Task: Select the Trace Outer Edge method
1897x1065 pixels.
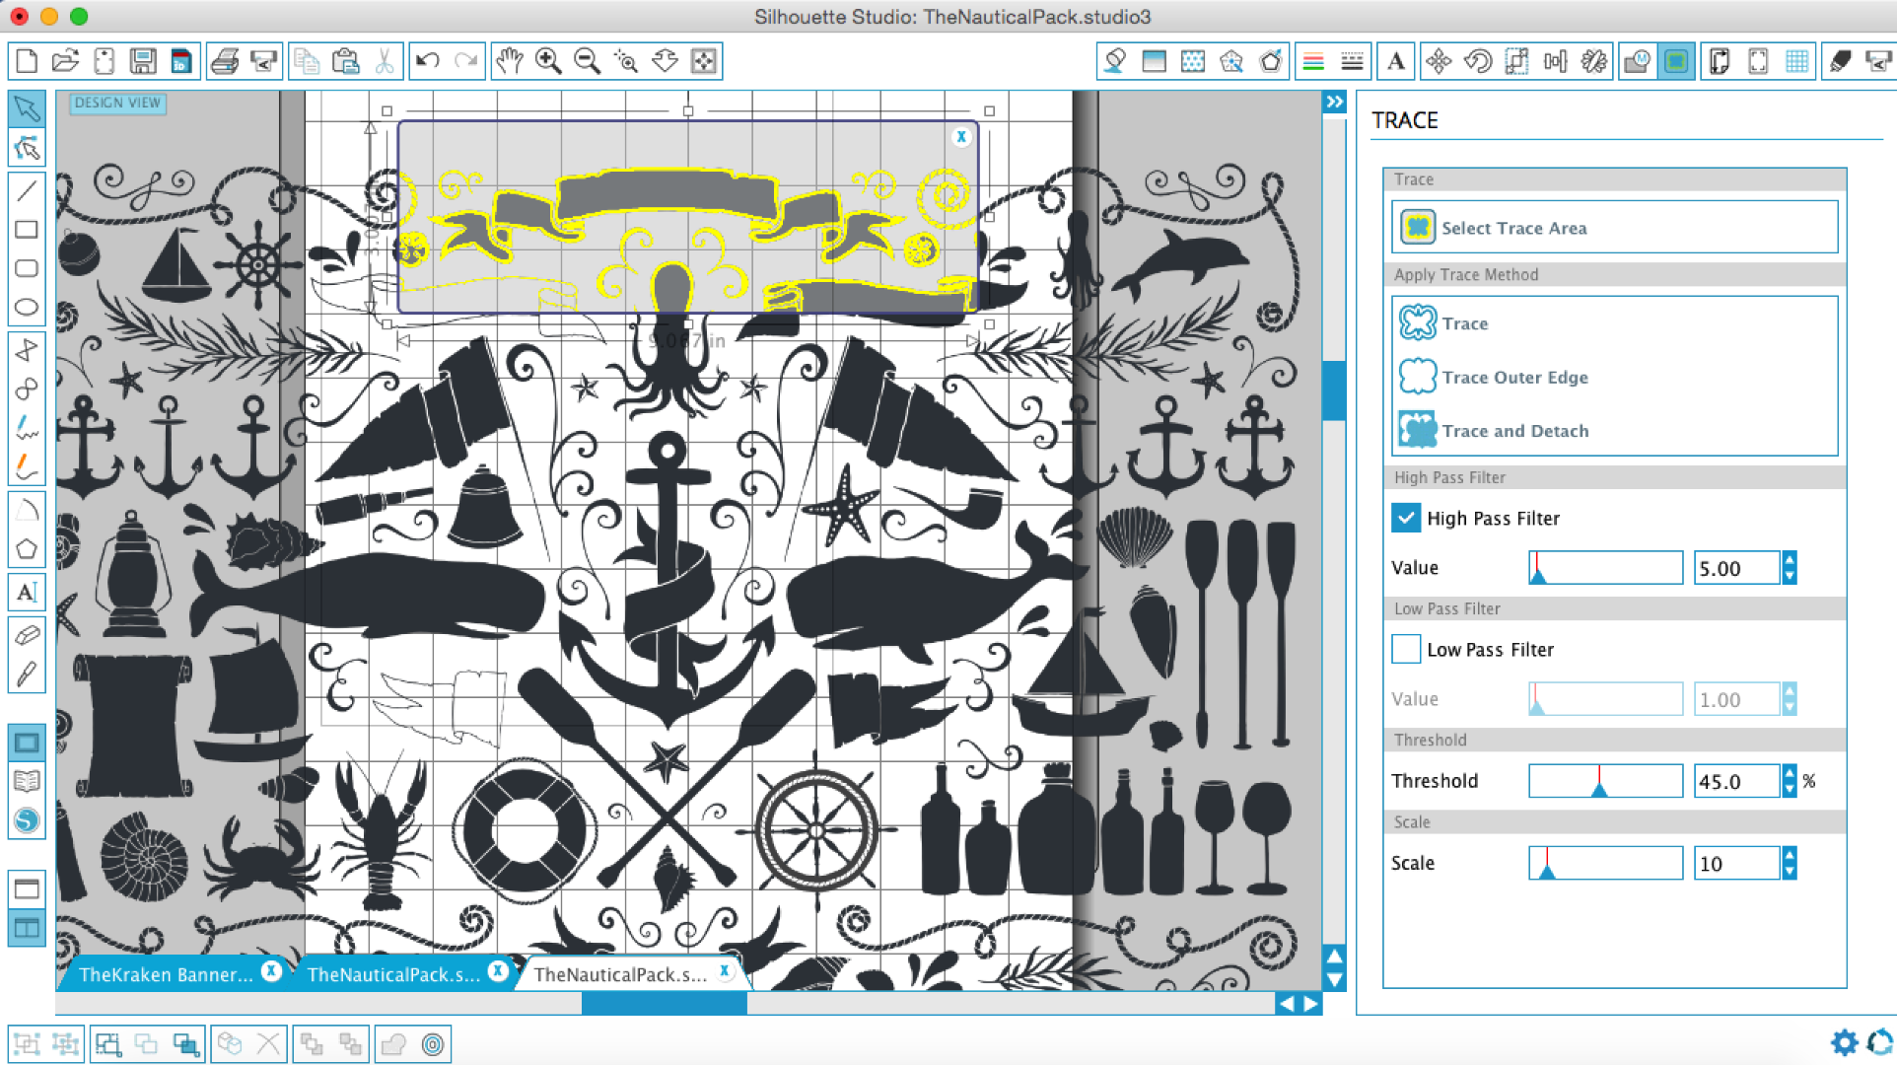Action: pyautogui.click(x=1515, y=377)
